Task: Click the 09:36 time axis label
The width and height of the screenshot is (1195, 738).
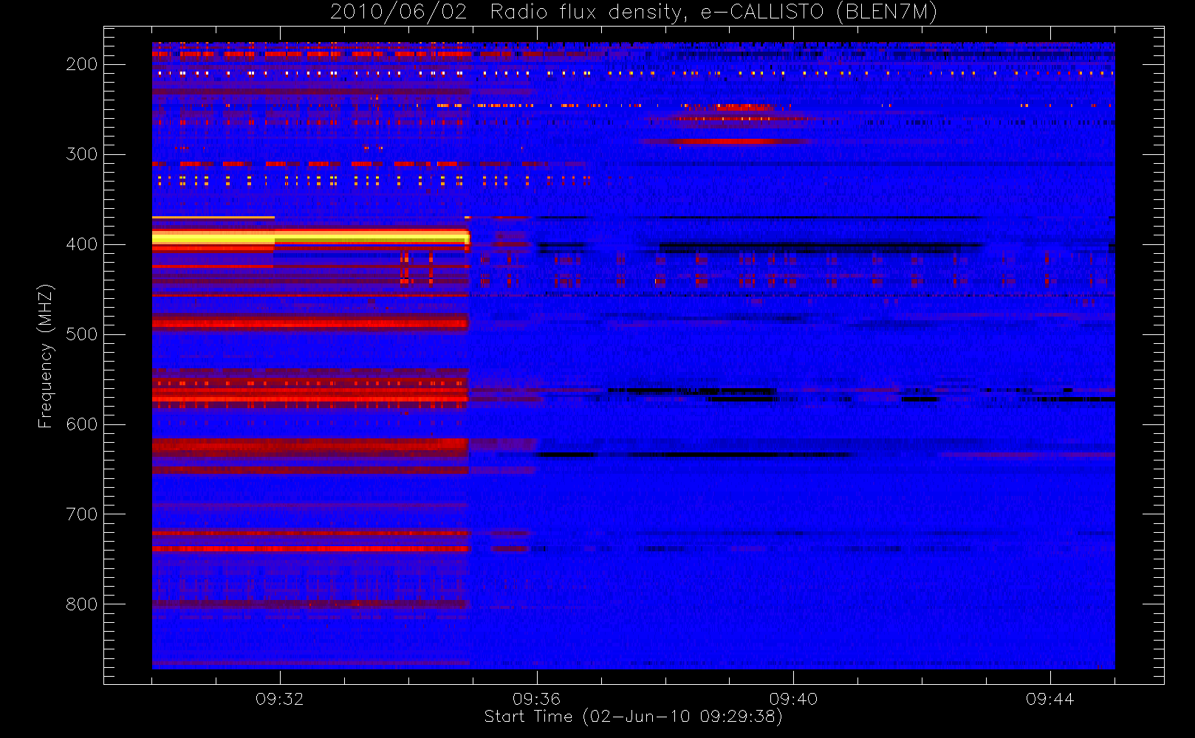Action: click(x=537, y=699)
